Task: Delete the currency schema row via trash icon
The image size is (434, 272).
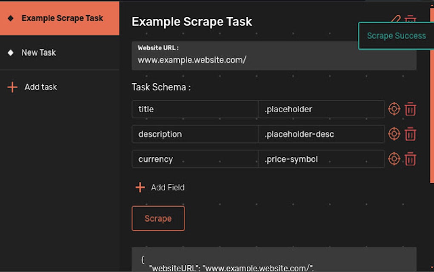Action: [x=410, y=159]
